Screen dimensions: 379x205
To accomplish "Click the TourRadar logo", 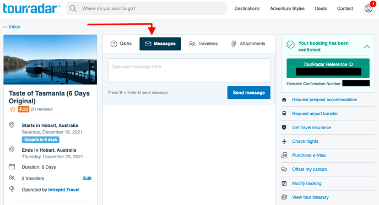I will [32, 9].
